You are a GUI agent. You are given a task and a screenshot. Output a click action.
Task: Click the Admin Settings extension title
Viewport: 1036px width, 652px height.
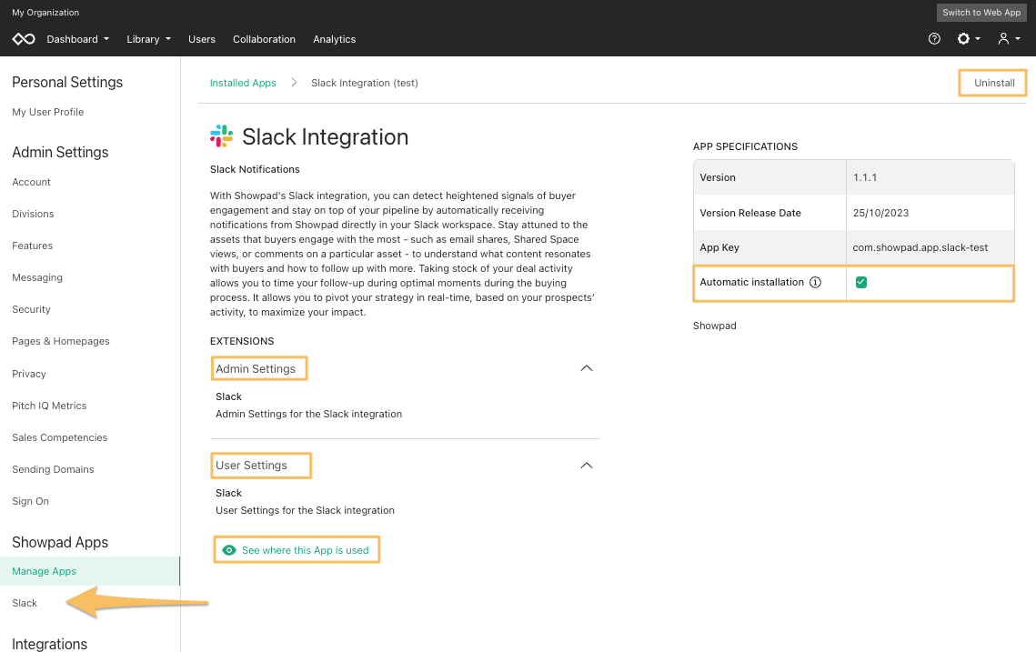click(x=255, y=368)
